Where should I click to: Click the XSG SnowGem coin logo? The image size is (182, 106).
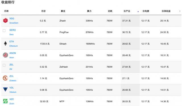pyautogui.click(x=5, y=20)
